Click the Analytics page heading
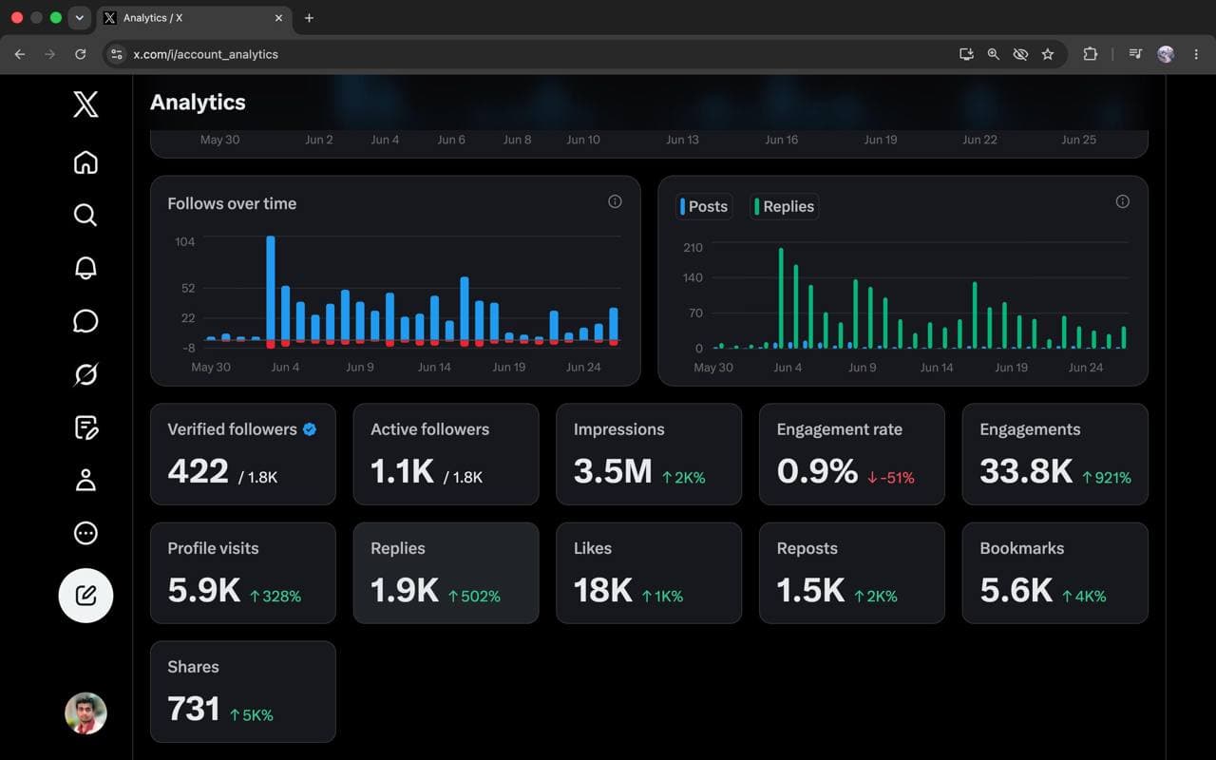1216x760 pixels. point(198,103)
